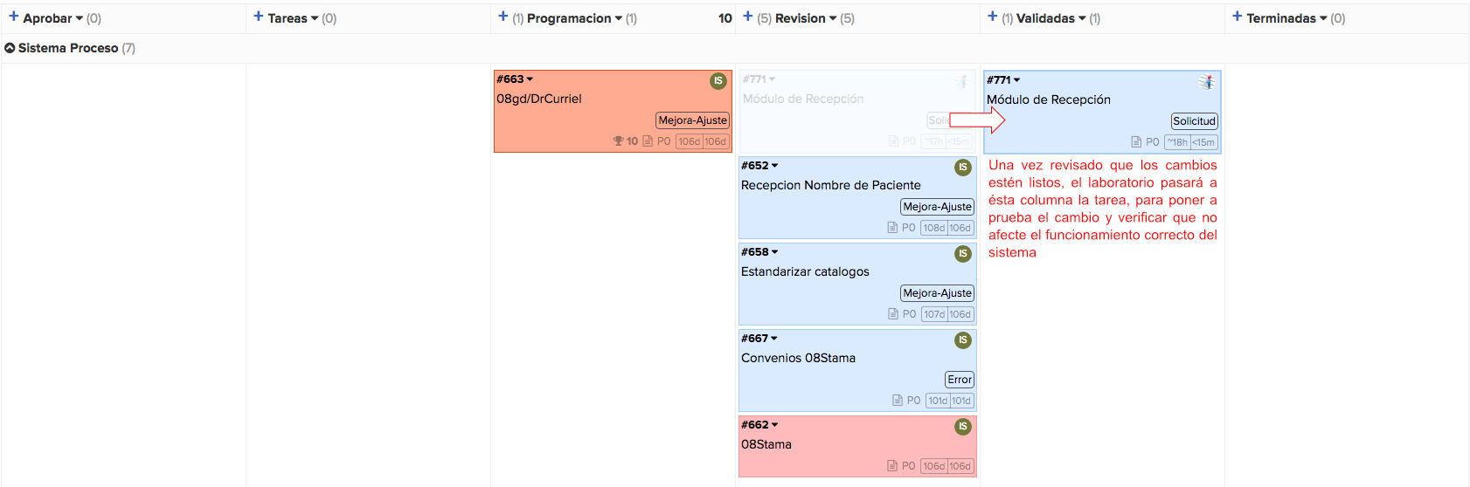The height and width of the screenshot is (487, 1470).
Task: Expand the card #658 dropdown caret
Action: click(775, 252)
